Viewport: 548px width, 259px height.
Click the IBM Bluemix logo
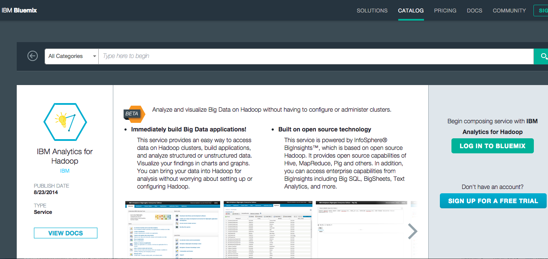click(20, 10)
